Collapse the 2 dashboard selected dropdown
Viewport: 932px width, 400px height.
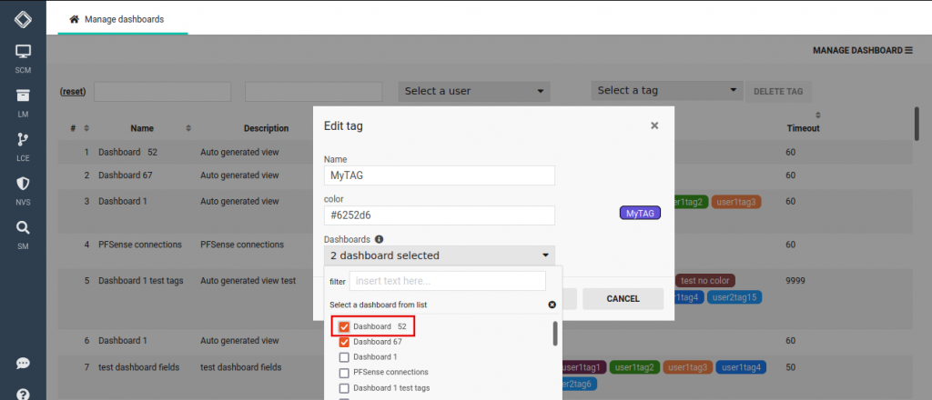[440, 255]
